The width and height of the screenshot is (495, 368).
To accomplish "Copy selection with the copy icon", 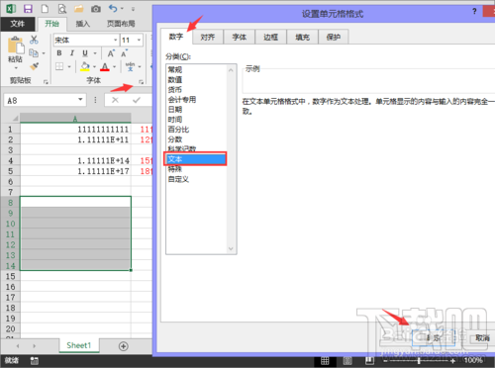I will (x=34, y=52).
